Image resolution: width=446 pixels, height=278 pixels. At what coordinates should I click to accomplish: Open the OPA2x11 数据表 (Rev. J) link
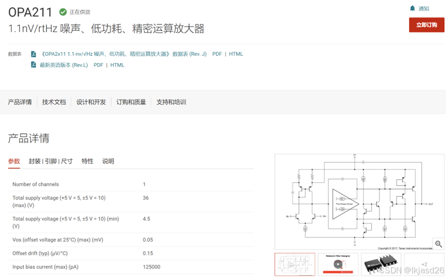pyautogui.click(x=123, y=54)
